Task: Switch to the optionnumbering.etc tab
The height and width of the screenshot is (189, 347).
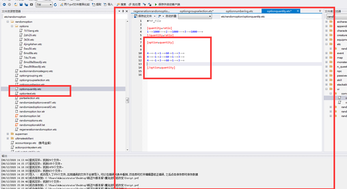Action: click(239, 11)
